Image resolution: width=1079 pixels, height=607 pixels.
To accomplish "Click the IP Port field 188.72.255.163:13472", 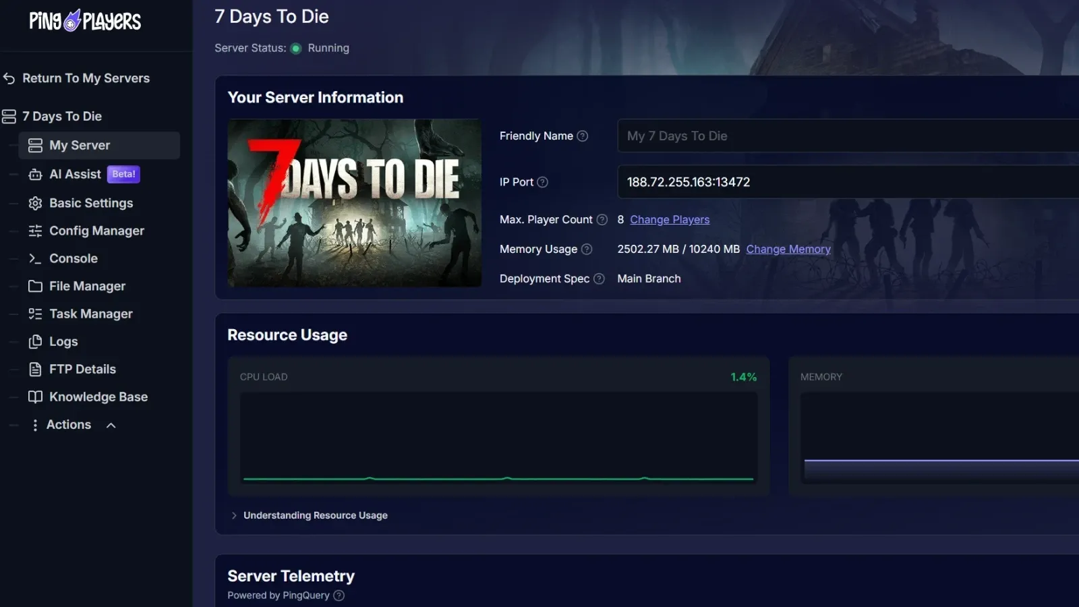I will coord(848,182).
